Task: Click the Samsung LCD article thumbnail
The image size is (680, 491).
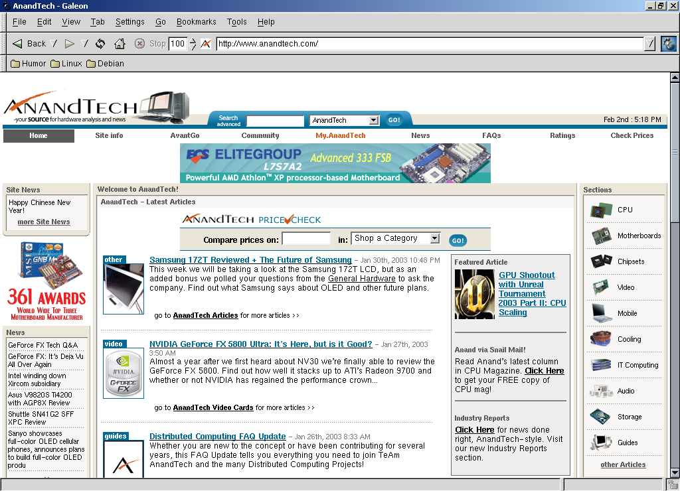Action: click(x=124, y=289)
